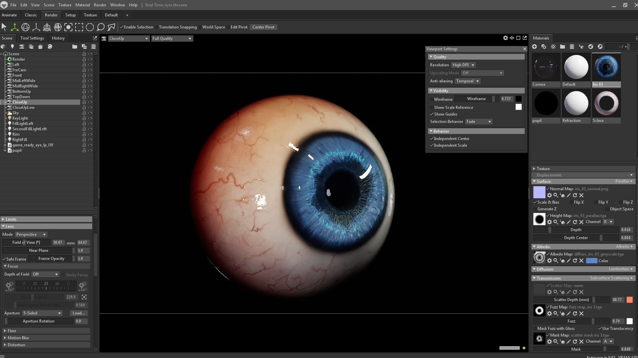Open viewport settings gear icon

pos(505,38)
